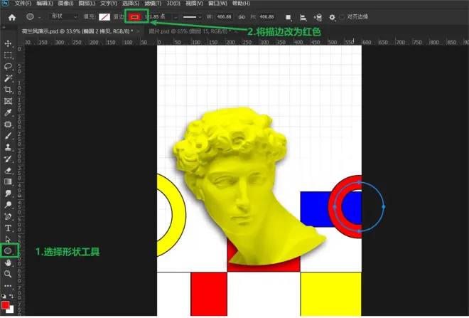Viewport: 469px width, 318px height.
Task: Click the Home icon in options bar
Action: 12,17
